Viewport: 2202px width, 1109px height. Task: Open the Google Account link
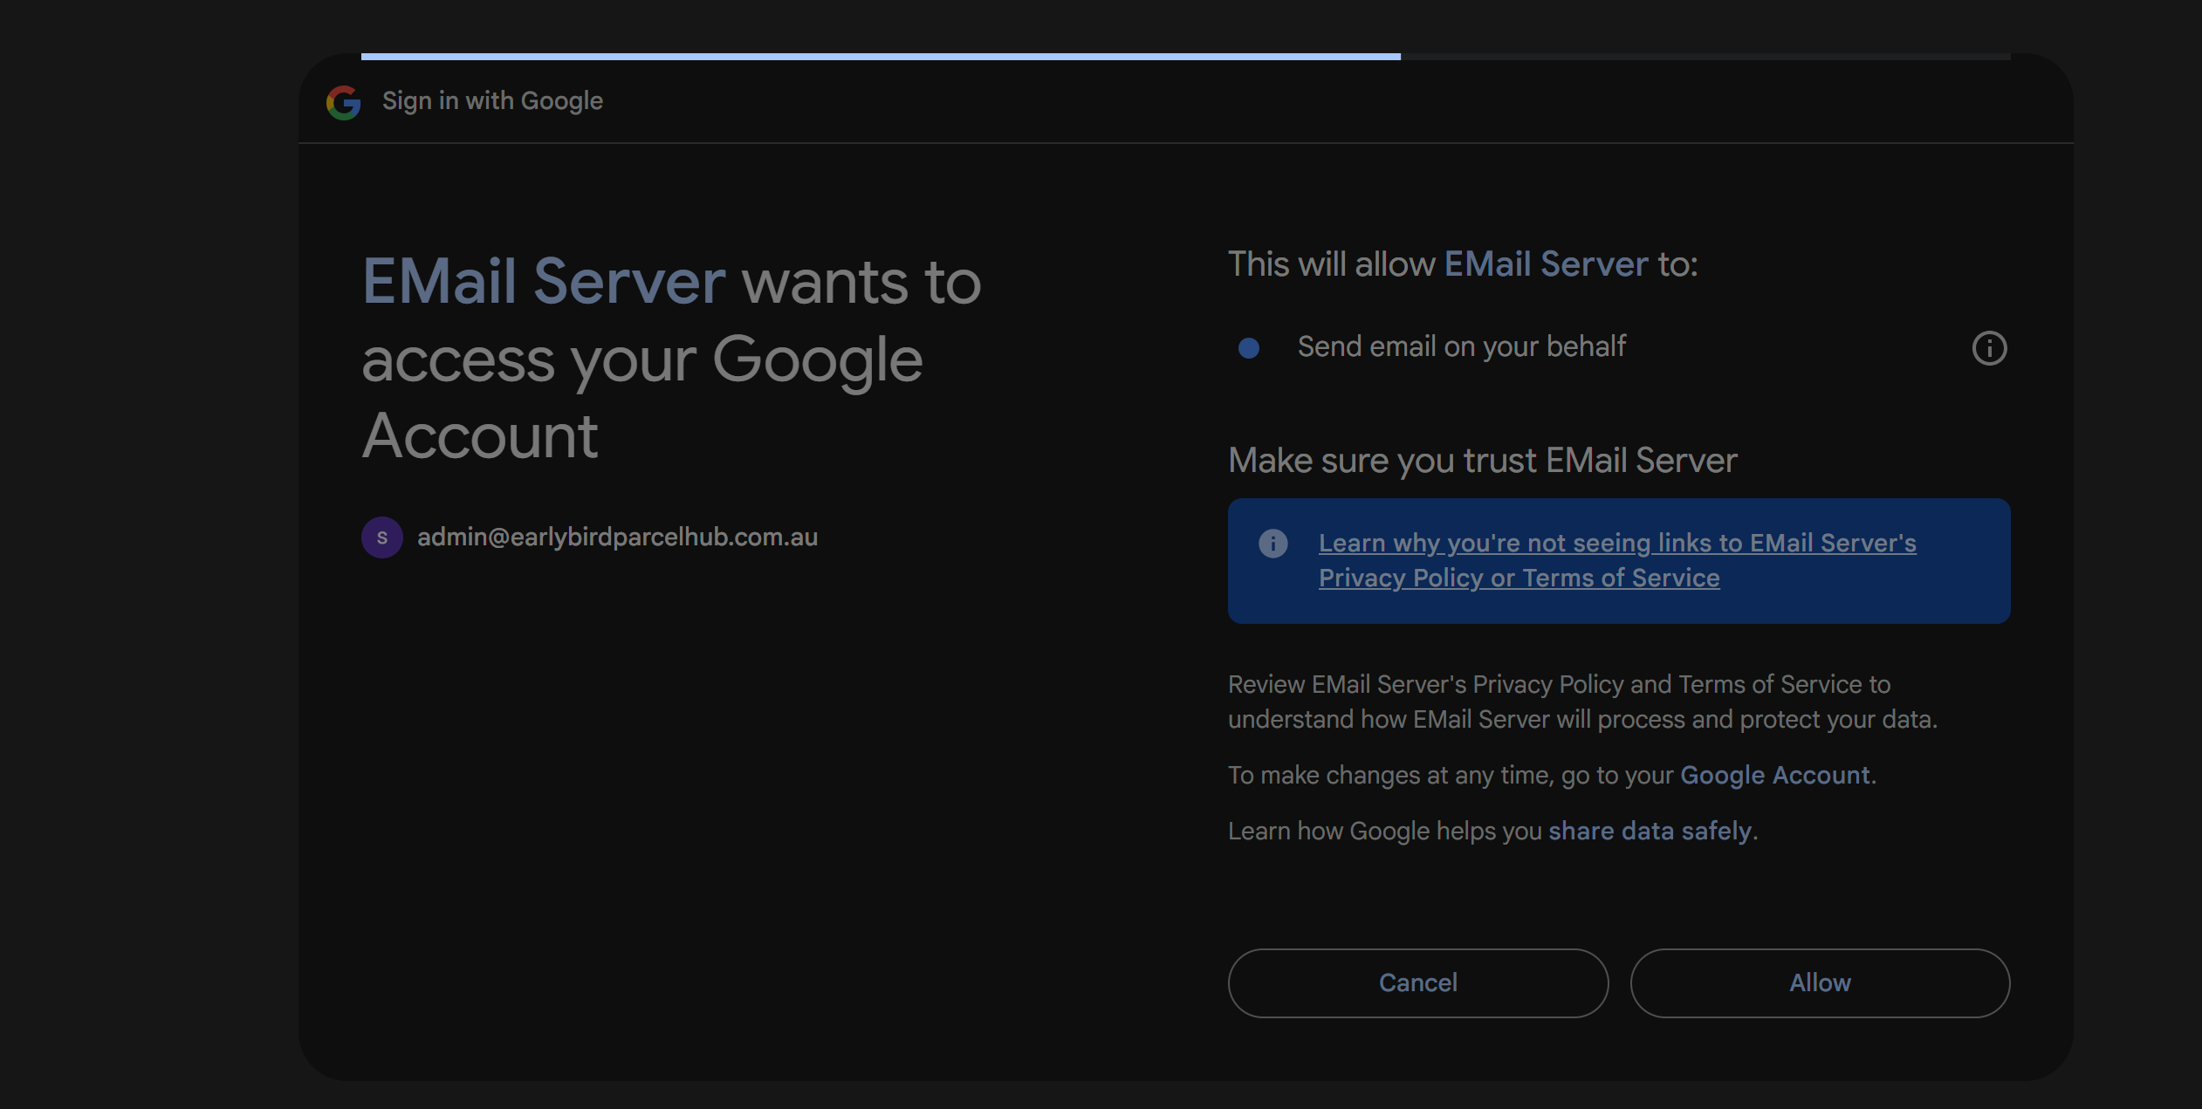tap(1774, 775)
